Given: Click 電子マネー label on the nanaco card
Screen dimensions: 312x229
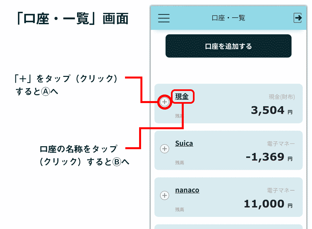Looking at the screenshot, I should tap(281, 190).
